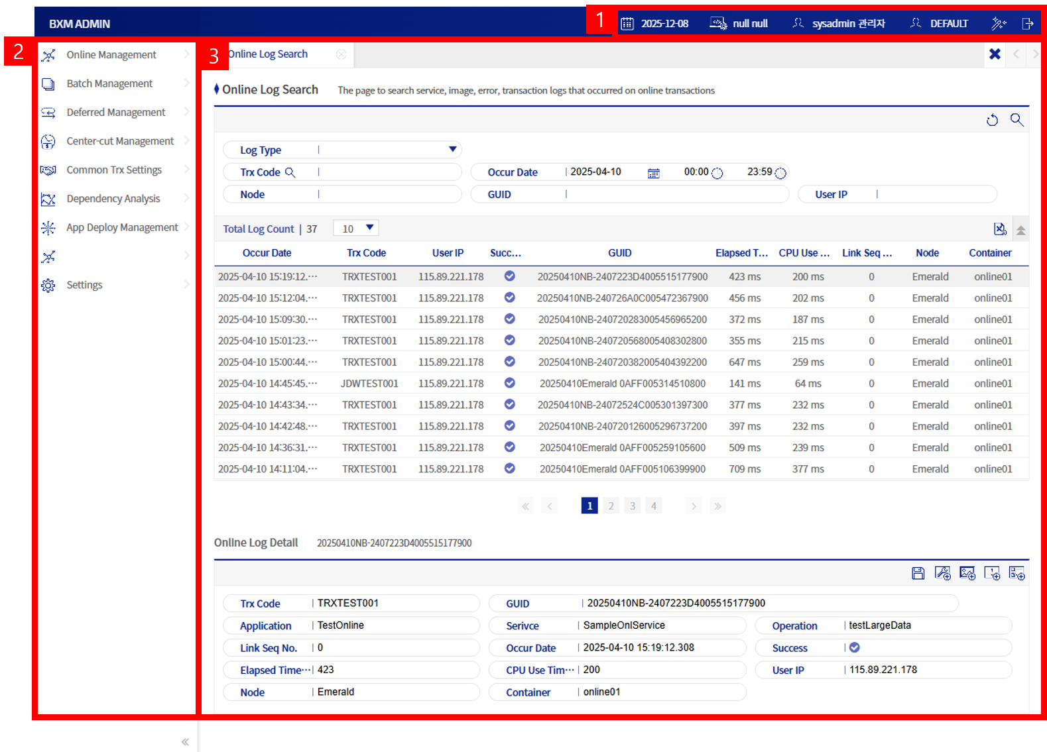Go to results page 2

[611, 506]
